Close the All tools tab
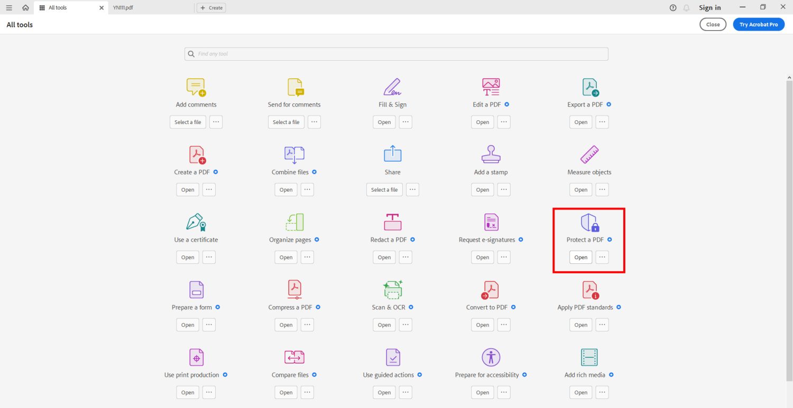The height and width of the screenshot is (408, 793). click(x=102, y=8)
